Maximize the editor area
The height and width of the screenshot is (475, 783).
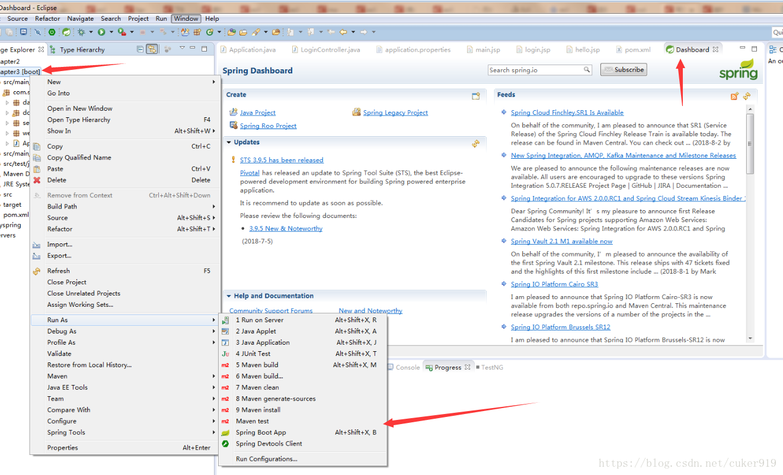tap(754, 49)
